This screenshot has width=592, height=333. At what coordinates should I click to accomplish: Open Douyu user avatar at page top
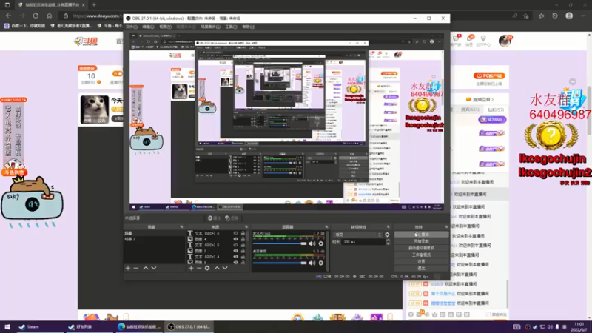click(x=505, y=41)
